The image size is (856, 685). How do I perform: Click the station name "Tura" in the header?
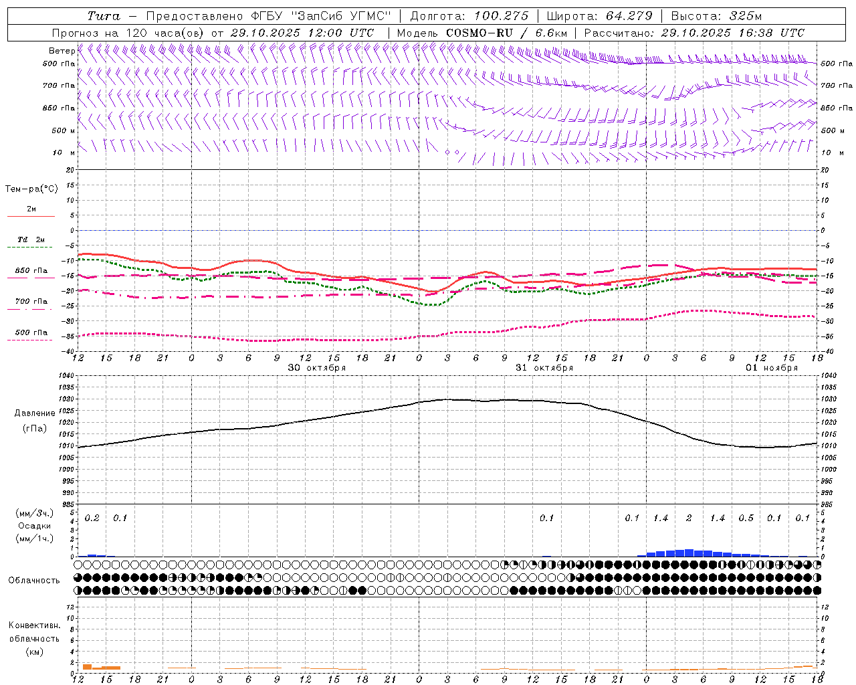(x=104, y=16)
